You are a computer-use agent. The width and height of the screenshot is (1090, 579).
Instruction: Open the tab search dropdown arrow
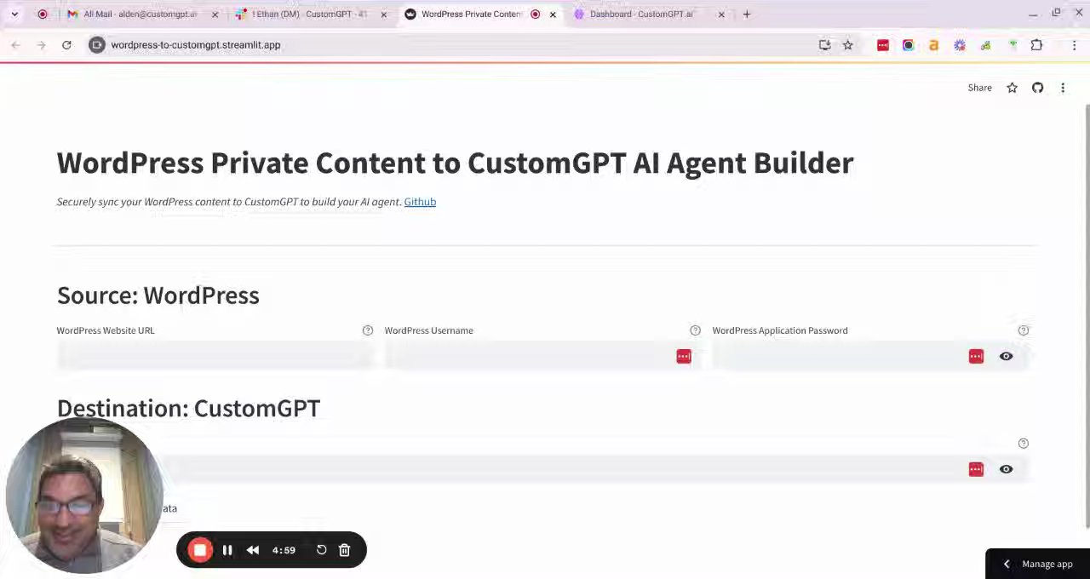pos(14,14)
